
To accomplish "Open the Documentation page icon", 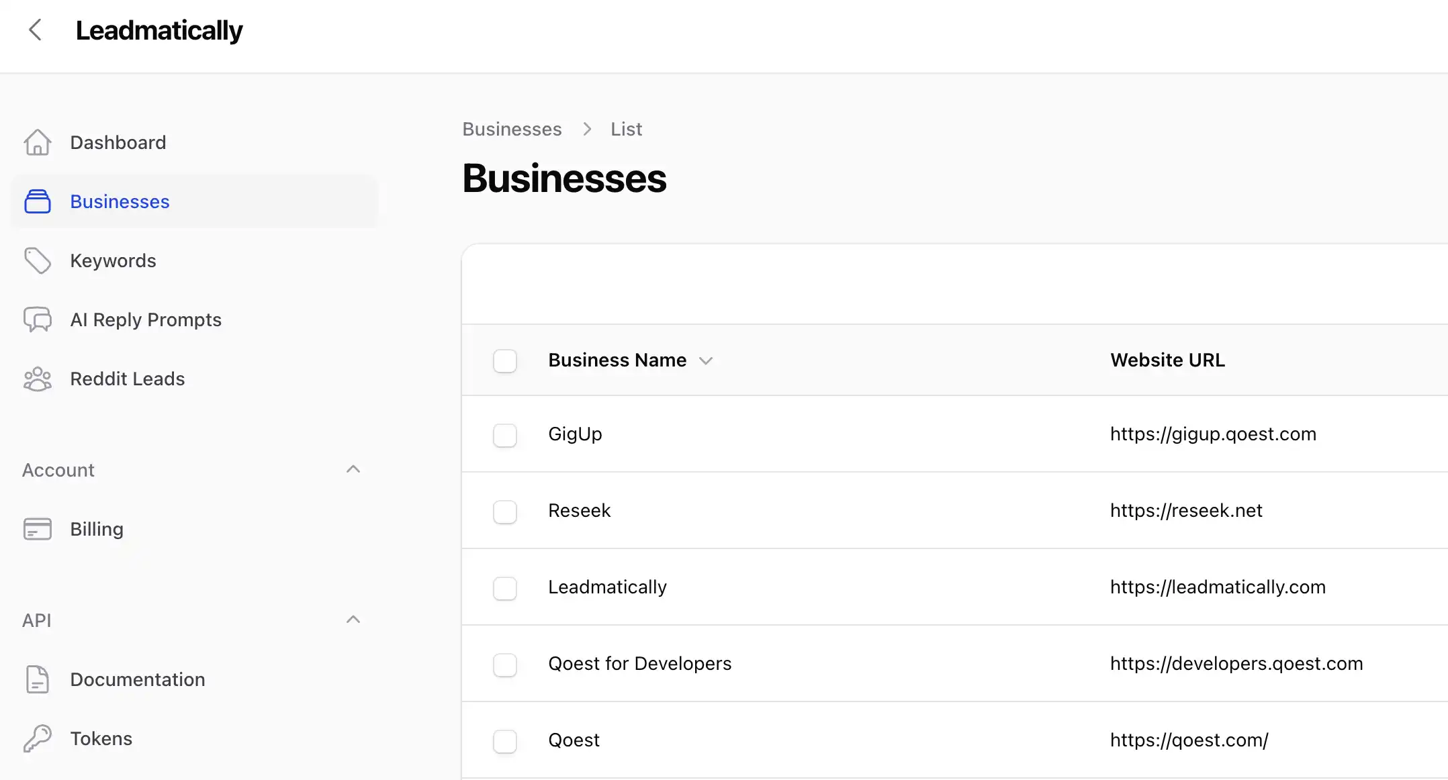I will pyautogui.click(x=38, y=679).
